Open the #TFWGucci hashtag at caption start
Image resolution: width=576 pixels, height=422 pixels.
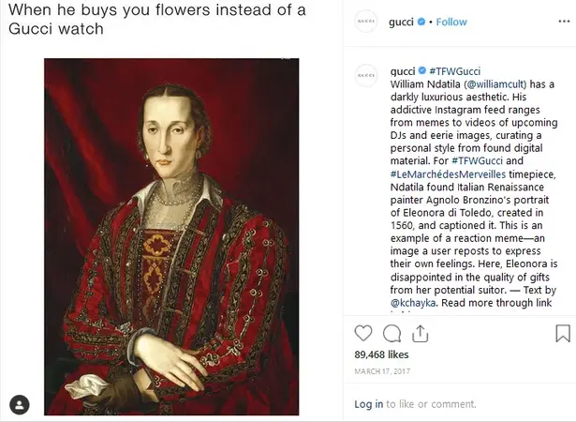click(454, 70)
